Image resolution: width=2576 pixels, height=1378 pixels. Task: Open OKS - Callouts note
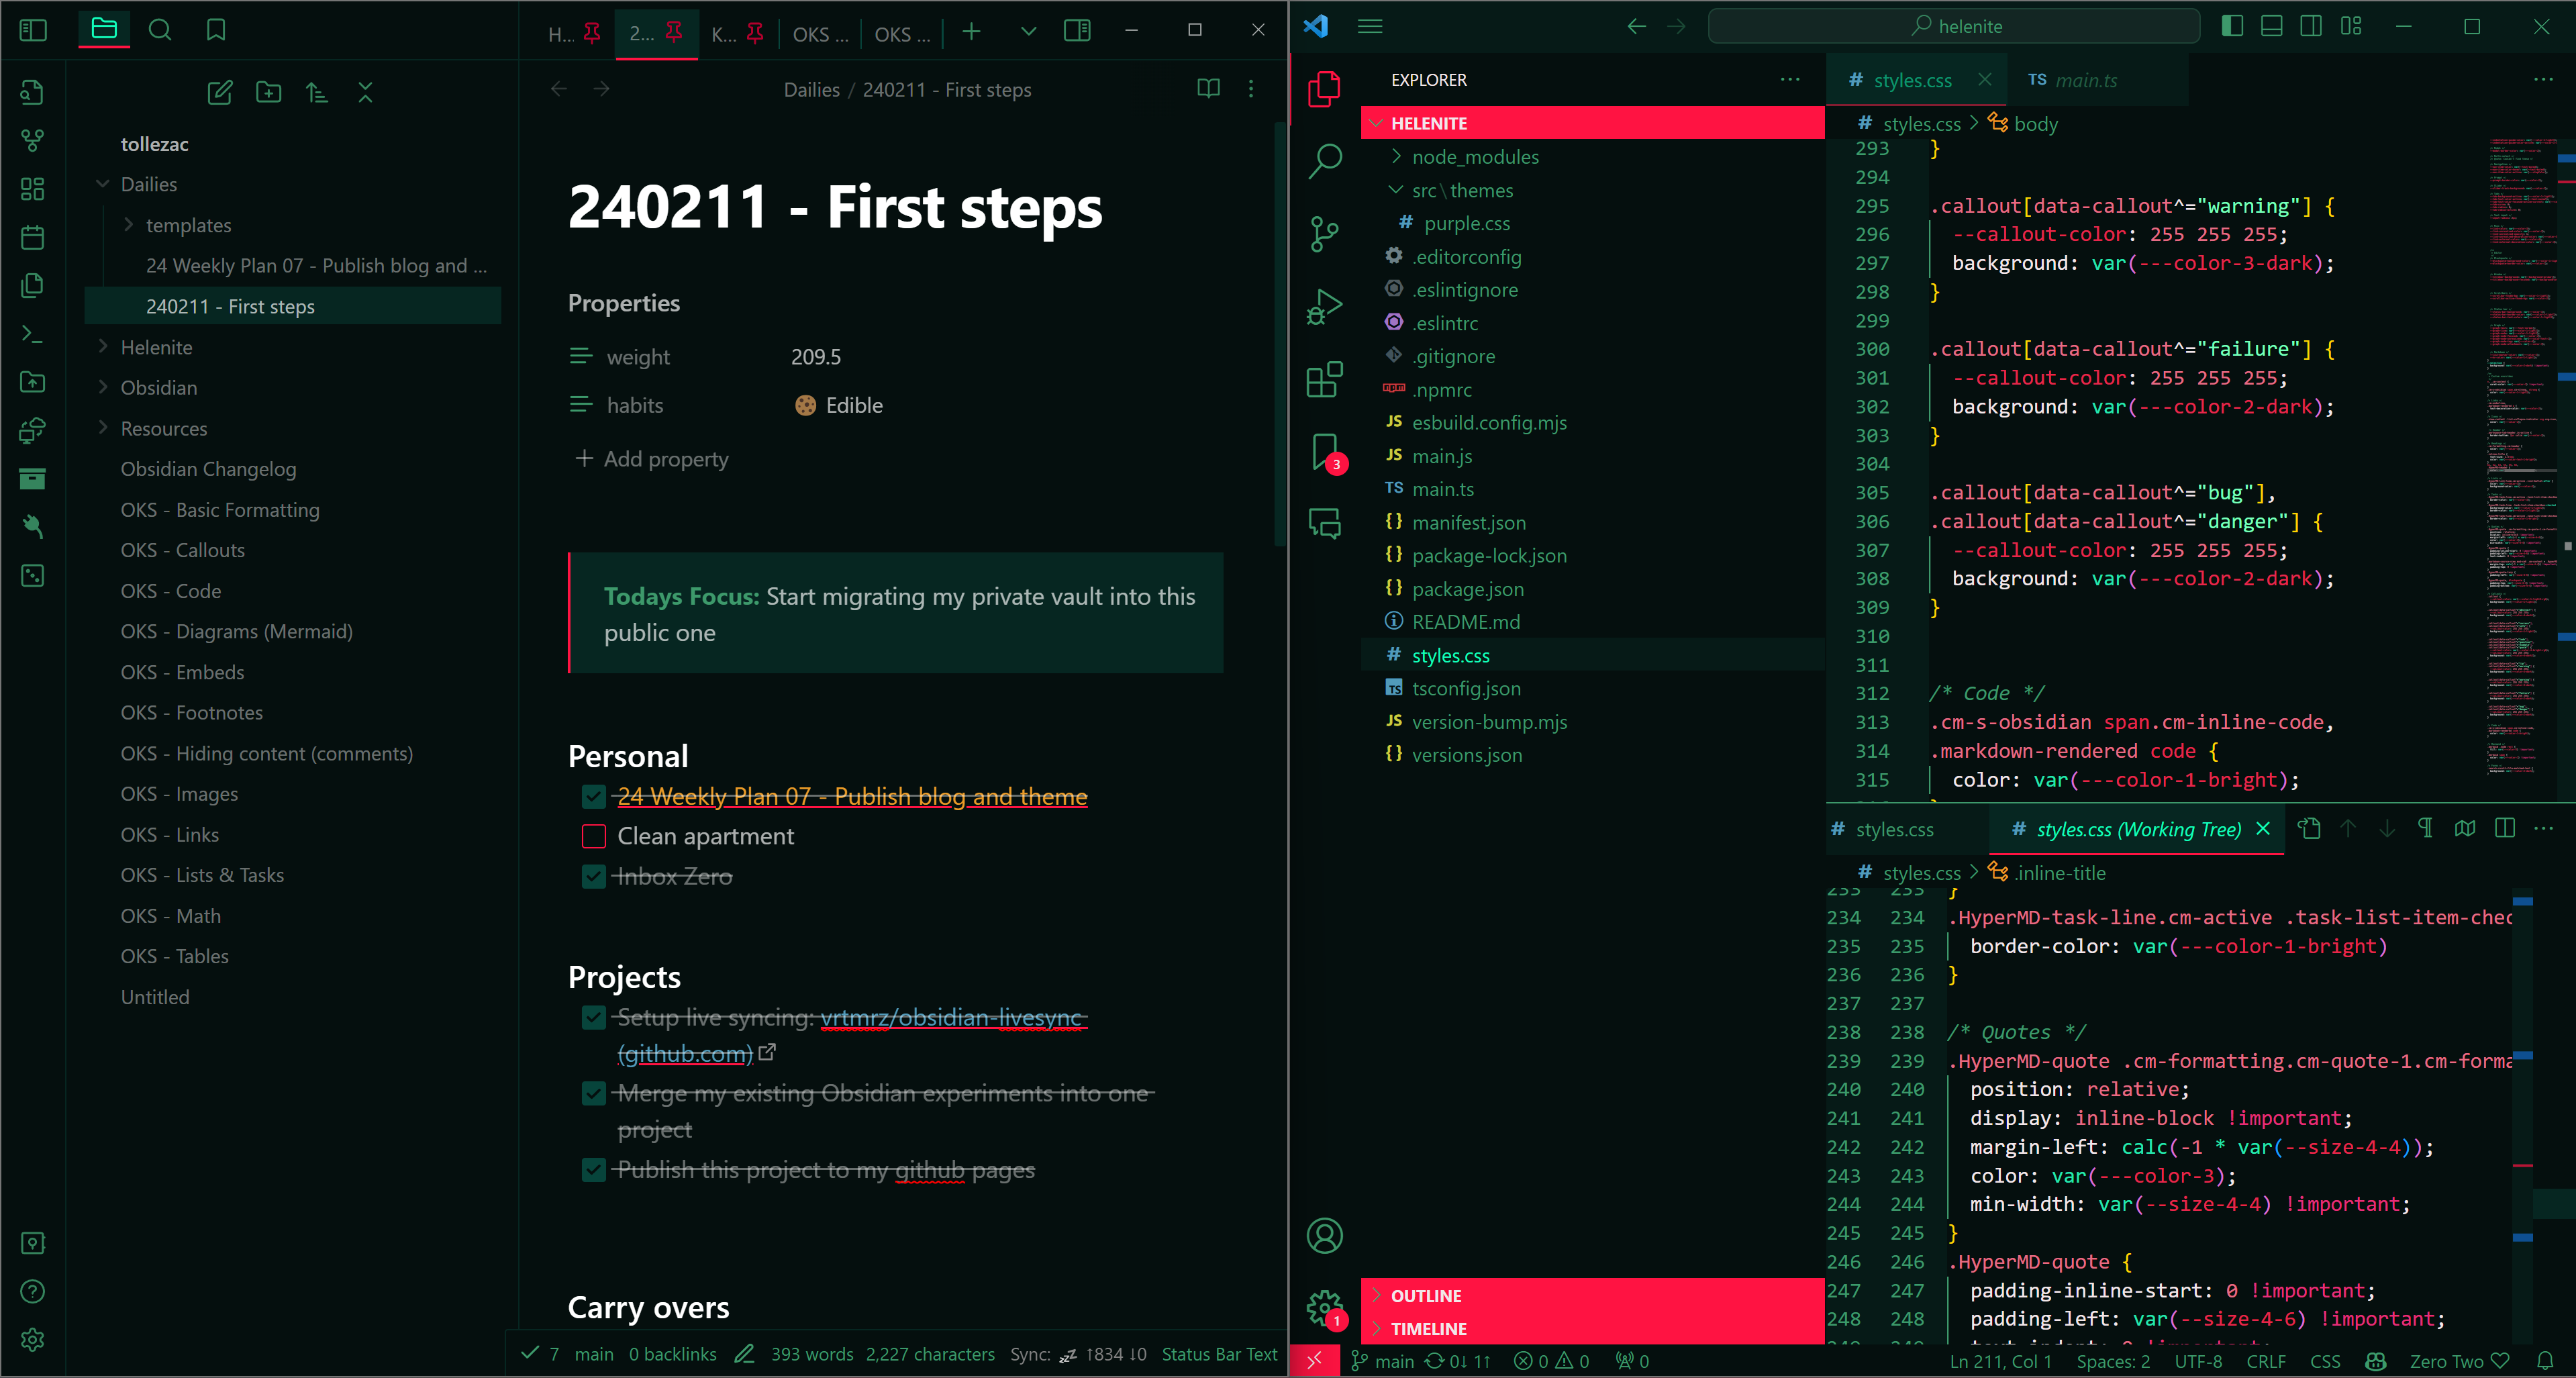(x=182, y=550)
